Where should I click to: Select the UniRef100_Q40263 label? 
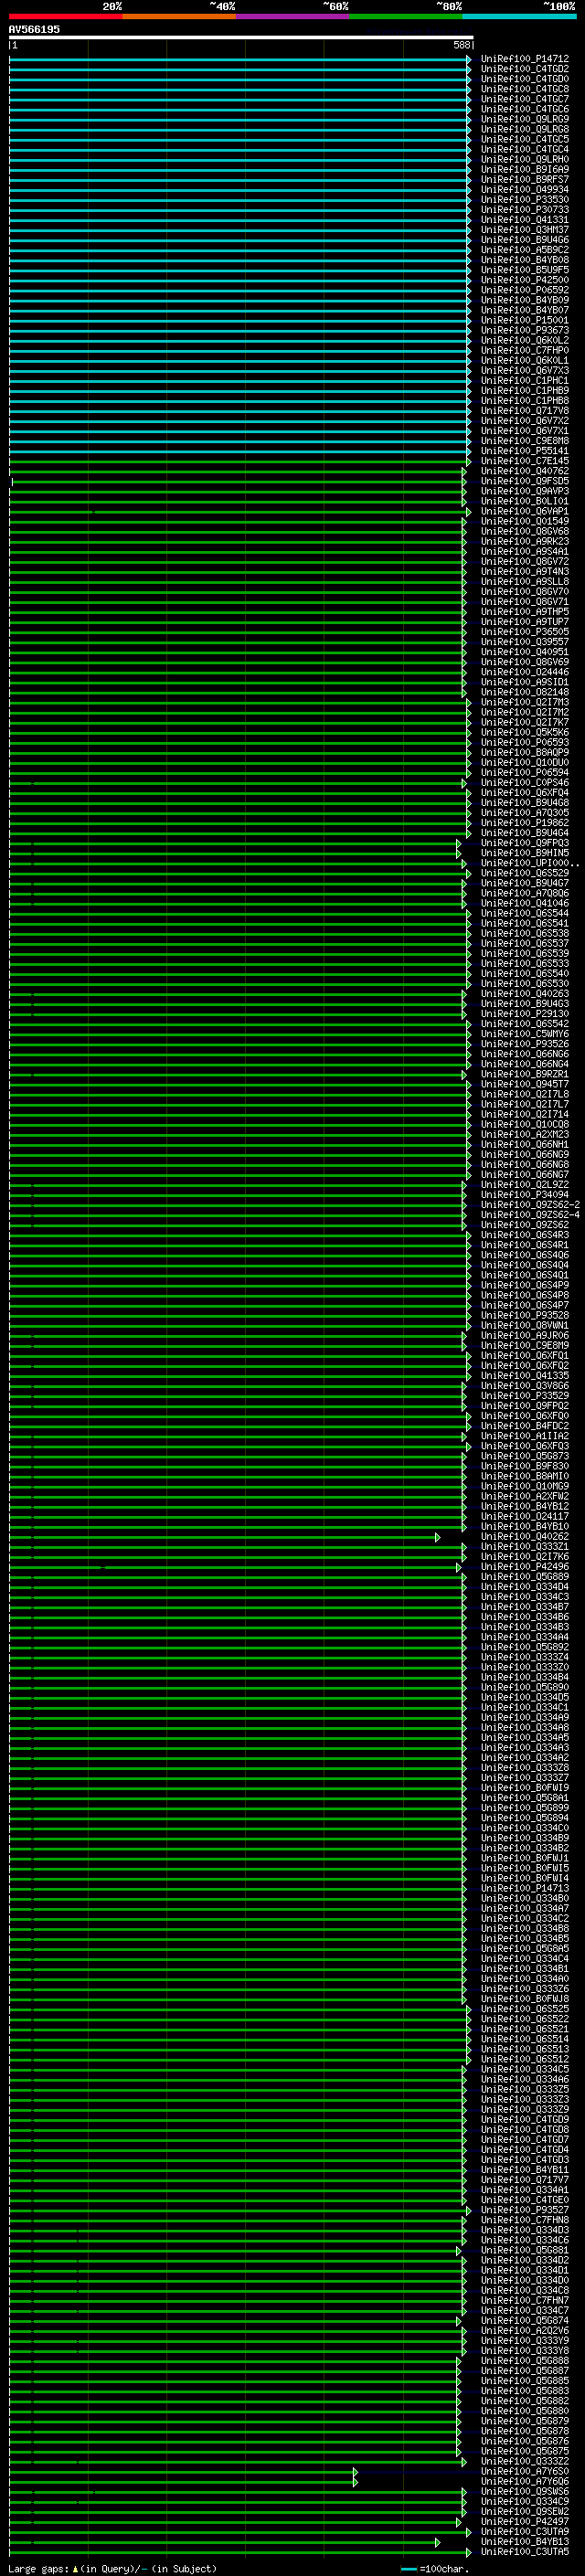pyautogui.click(x=525, y=994)
